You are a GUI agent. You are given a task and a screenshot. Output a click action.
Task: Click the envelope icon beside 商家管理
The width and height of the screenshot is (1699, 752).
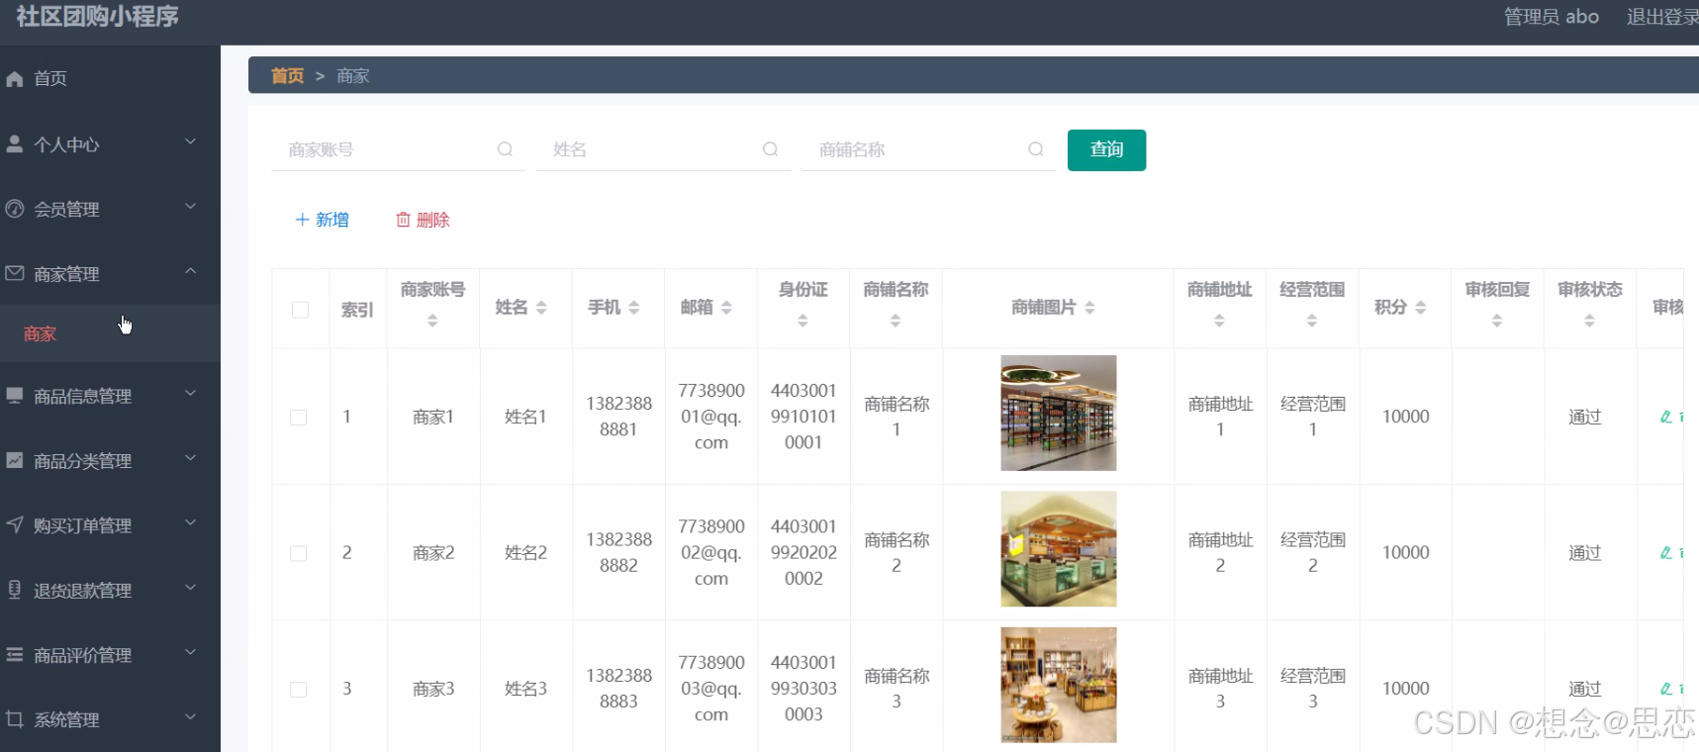tap(15, 273)
